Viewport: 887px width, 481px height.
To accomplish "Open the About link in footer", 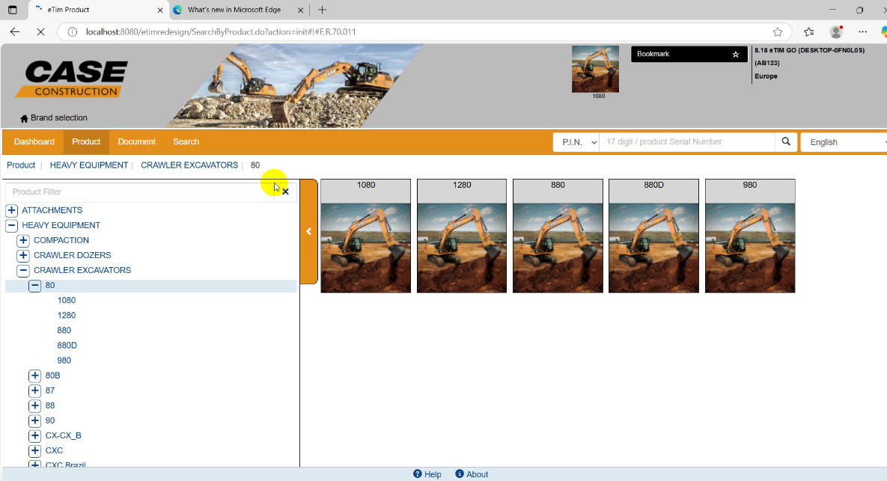I will pyautogui.click(x=472, y=474).
